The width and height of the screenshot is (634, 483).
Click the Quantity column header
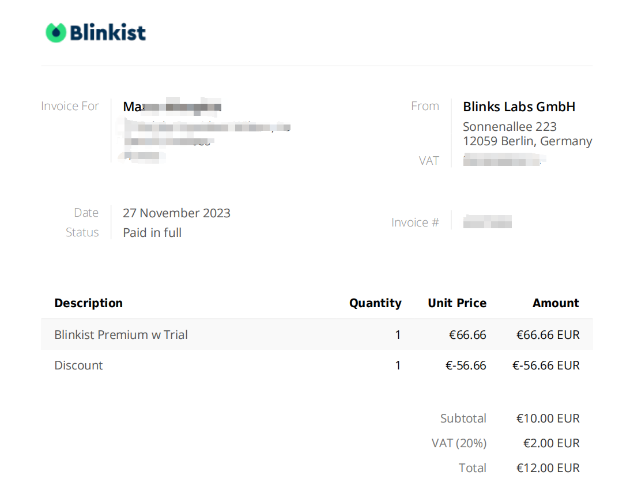(x=376, y=303)
